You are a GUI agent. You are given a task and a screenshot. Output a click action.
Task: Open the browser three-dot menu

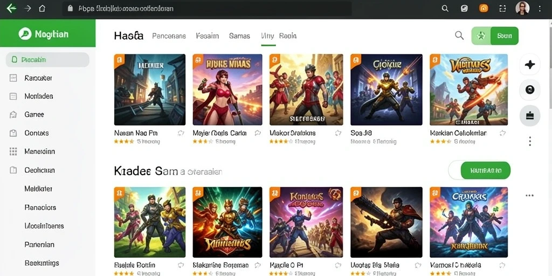coord(540,9)
